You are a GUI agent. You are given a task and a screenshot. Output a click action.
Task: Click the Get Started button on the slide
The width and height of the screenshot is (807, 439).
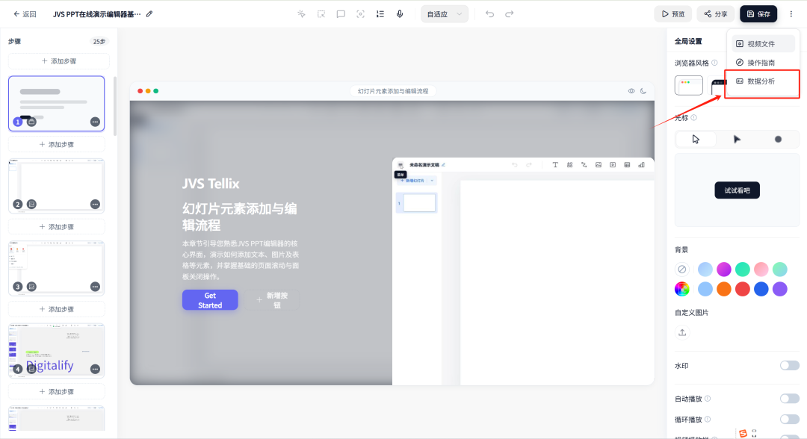(210, 300)
